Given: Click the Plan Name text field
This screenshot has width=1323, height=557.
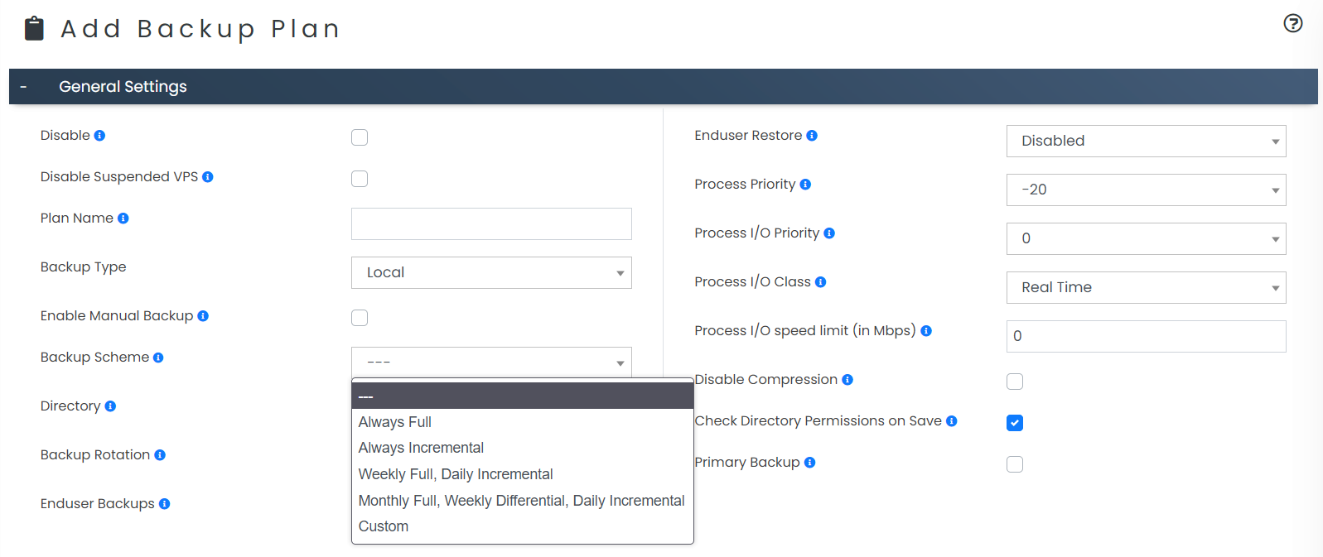Looking at the screenshot, I should click(491, 224).
